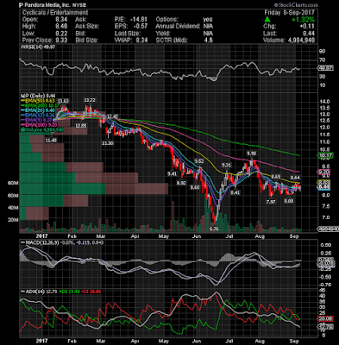339x345 pixels.
Task: Click the EMA(20) 8.40 legend entry
Action: (38, 110)
